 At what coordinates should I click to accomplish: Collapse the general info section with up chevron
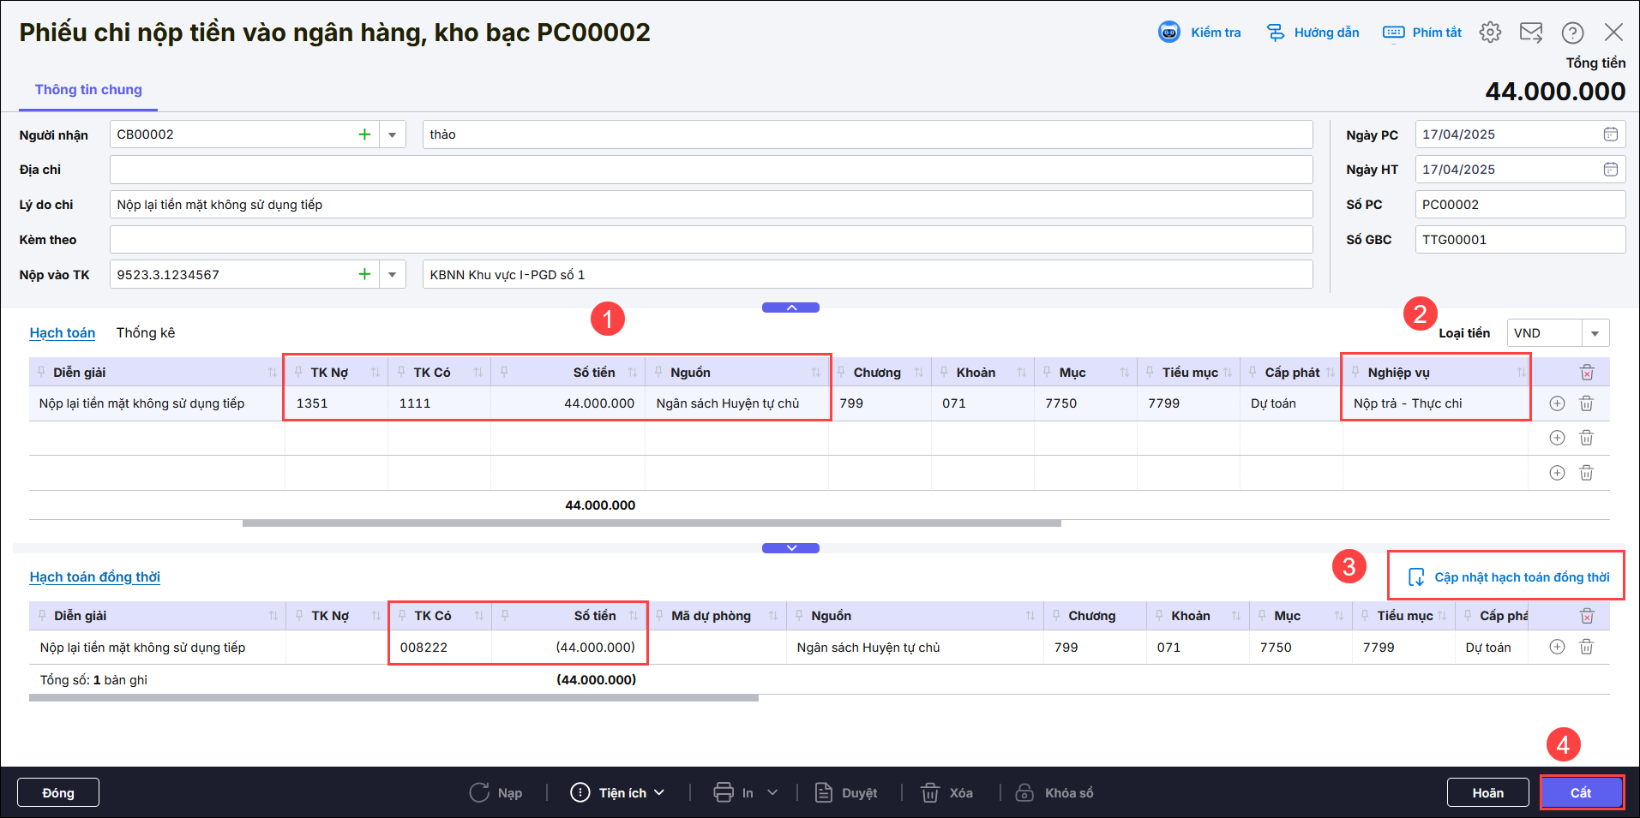tap(790, 307)
